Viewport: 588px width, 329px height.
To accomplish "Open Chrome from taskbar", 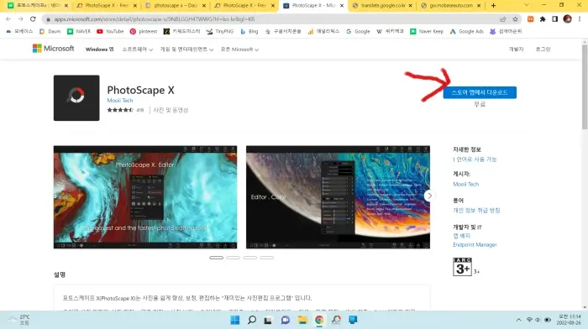I will [319, 320].
